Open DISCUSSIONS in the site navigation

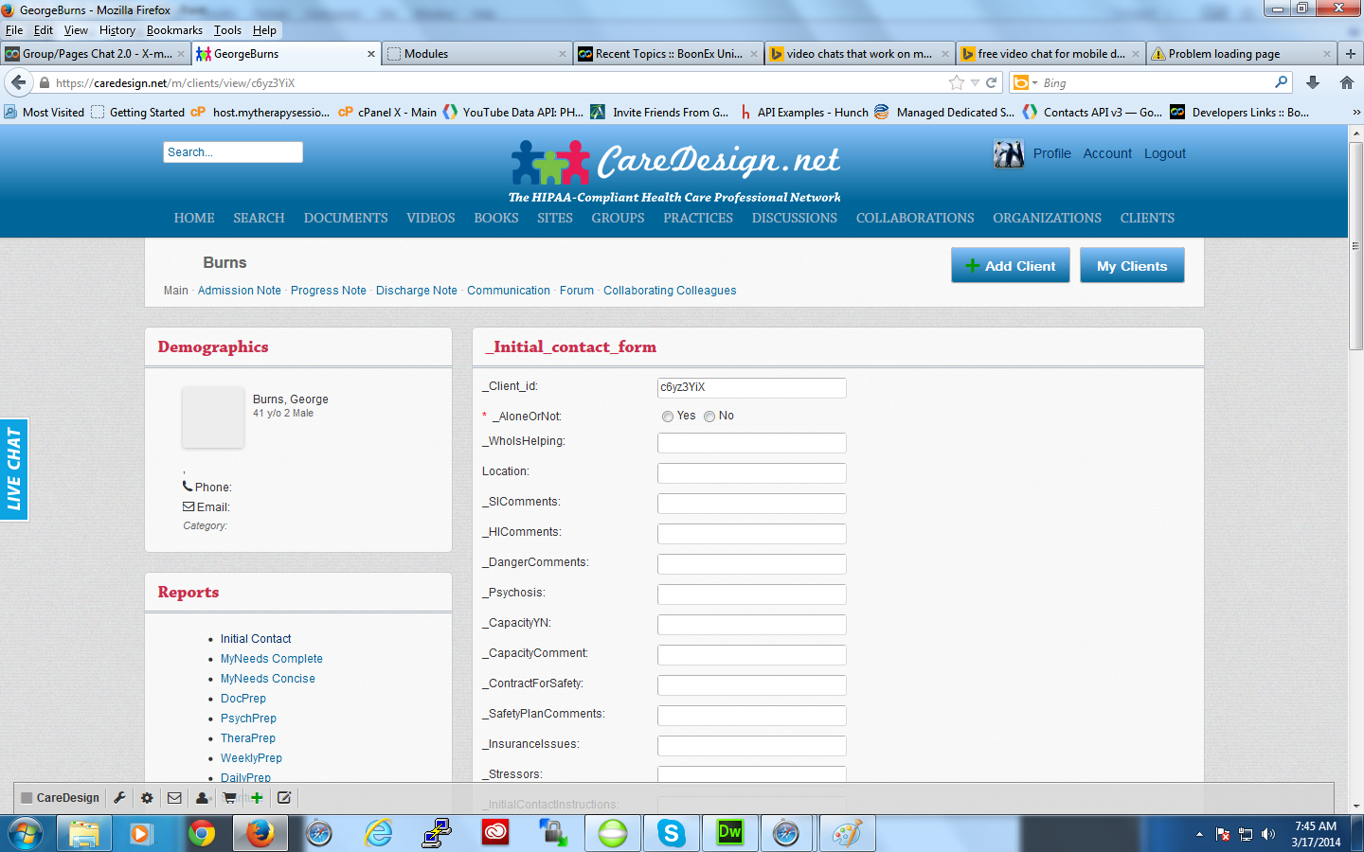(795, 218)
